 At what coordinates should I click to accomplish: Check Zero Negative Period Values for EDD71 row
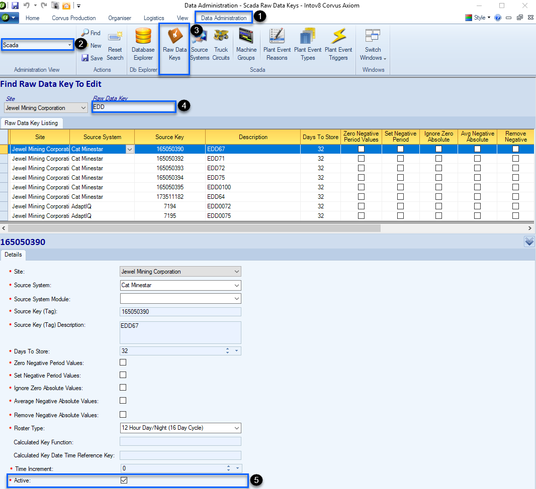coord(361,159)
